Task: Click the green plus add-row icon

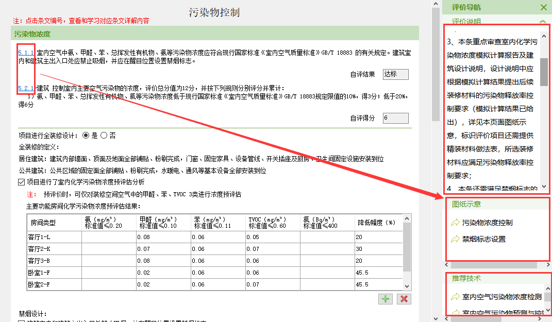Action: coord(384,299)
